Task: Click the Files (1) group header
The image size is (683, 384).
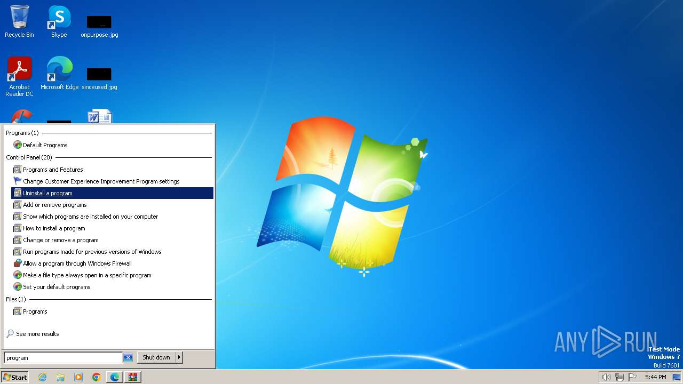Action: coord(16,299)
